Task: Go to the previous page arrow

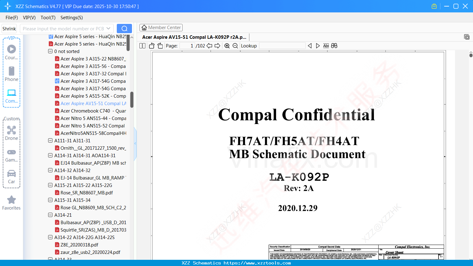Action: [x=210, y=46]
